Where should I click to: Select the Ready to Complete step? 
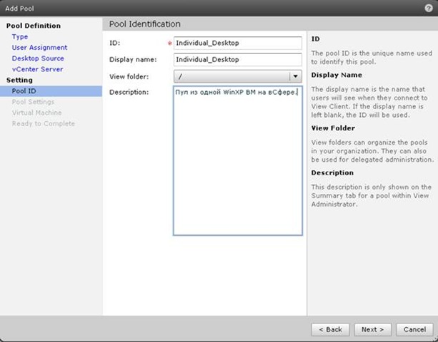click(44, 124)
